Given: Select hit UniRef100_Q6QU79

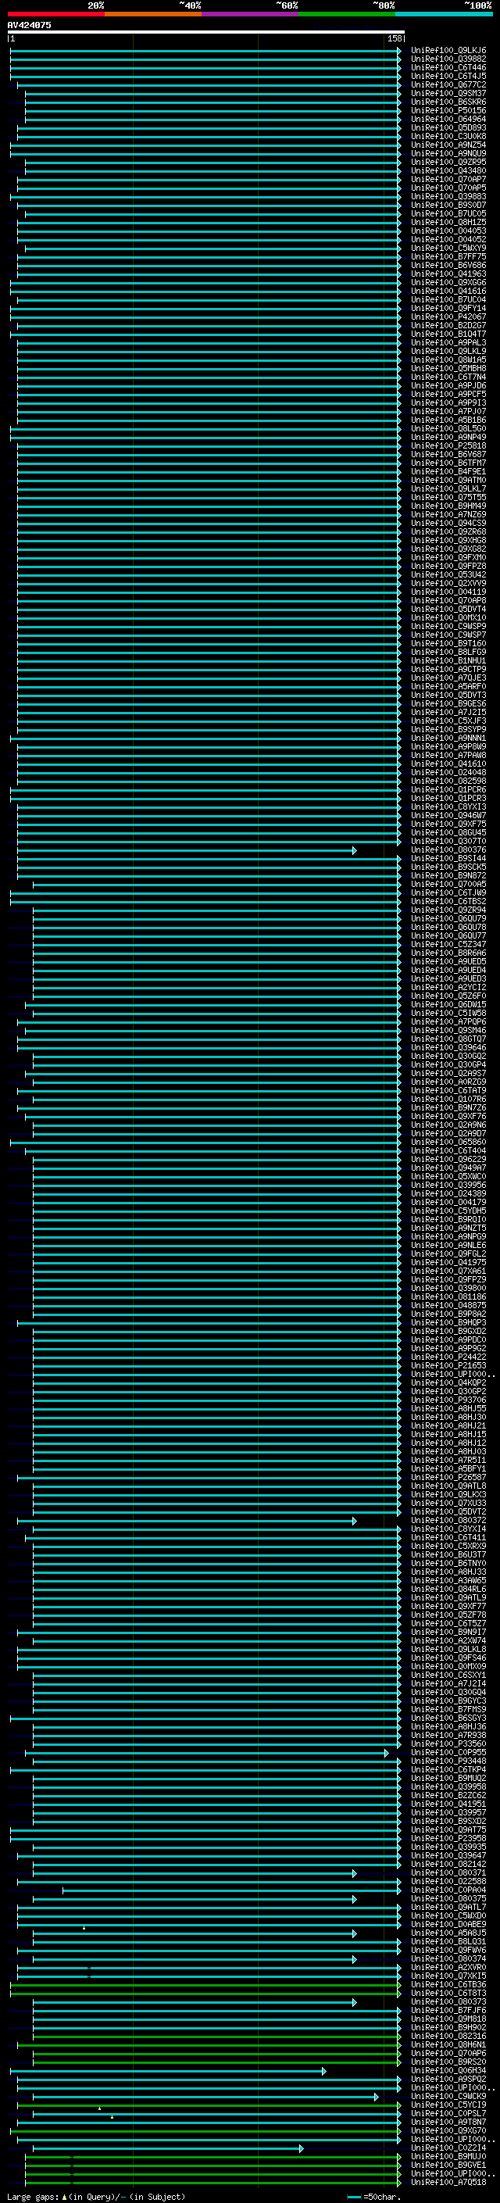Looking at the screenshot, I should point(448,918).
